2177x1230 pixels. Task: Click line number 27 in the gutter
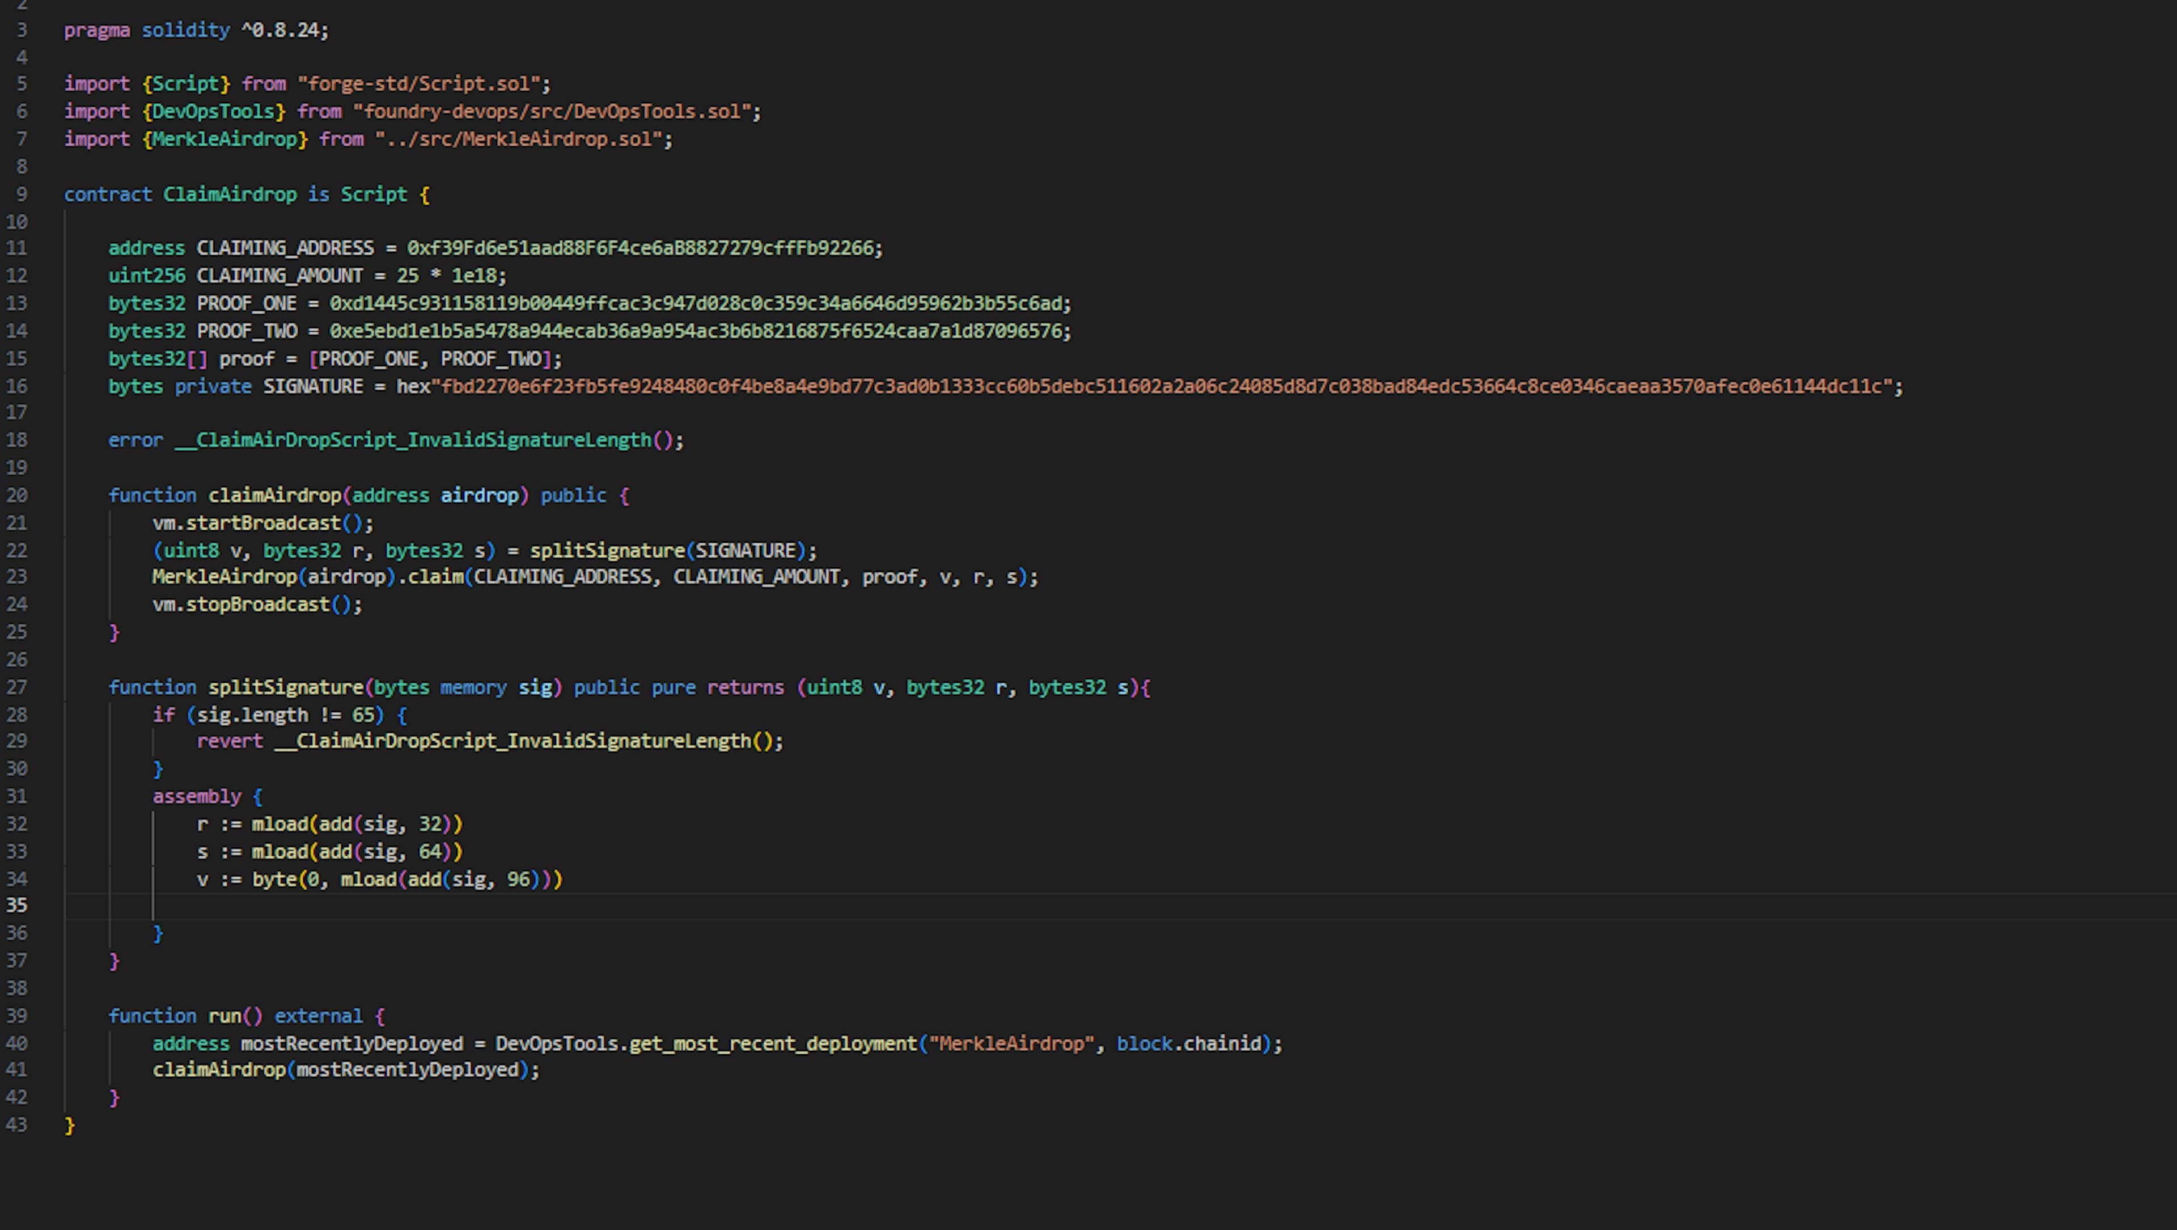coord(17,687)
